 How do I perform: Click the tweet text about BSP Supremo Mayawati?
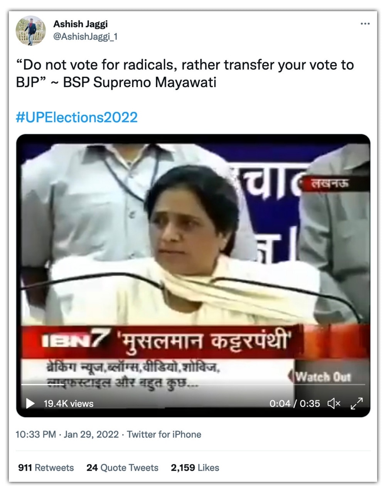point(185,73)
